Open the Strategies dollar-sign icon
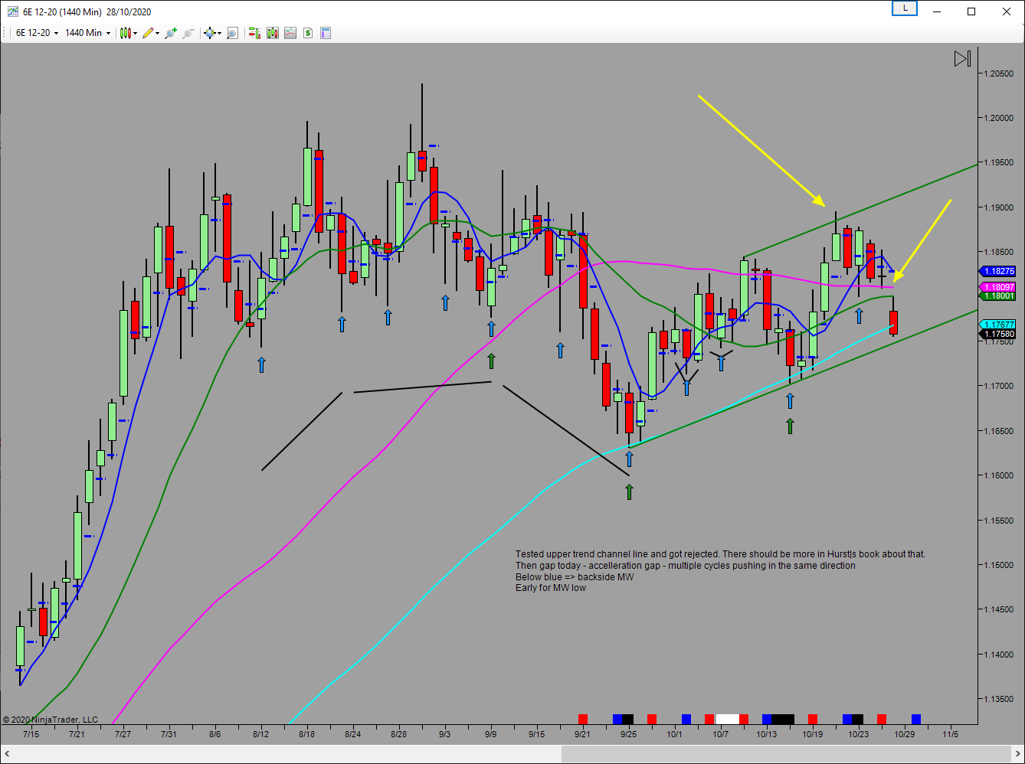 pos(308,33)
